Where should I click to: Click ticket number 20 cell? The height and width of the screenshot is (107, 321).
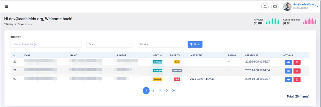pos(15,79)
